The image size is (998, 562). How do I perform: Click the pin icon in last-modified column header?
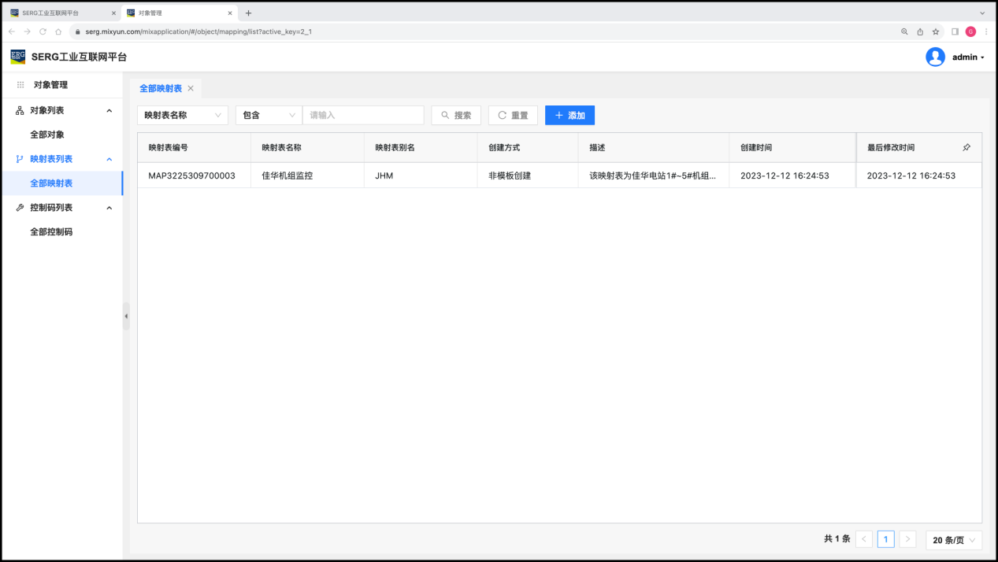[x=966, y=147]
